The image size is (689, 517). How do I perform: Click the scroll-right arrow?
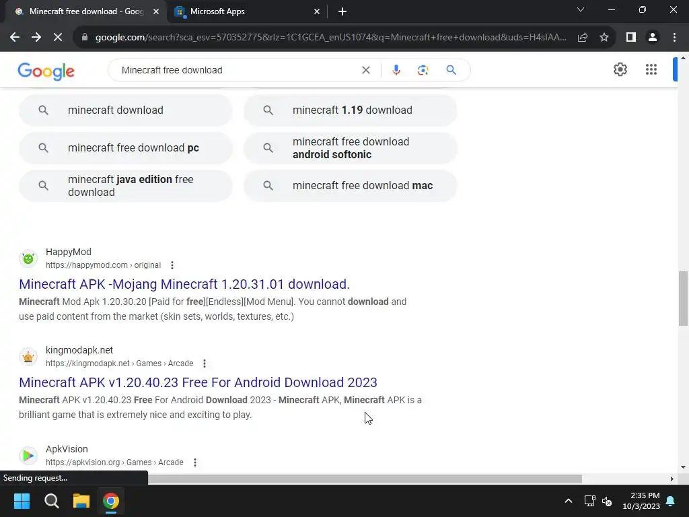tap(672, 479)
